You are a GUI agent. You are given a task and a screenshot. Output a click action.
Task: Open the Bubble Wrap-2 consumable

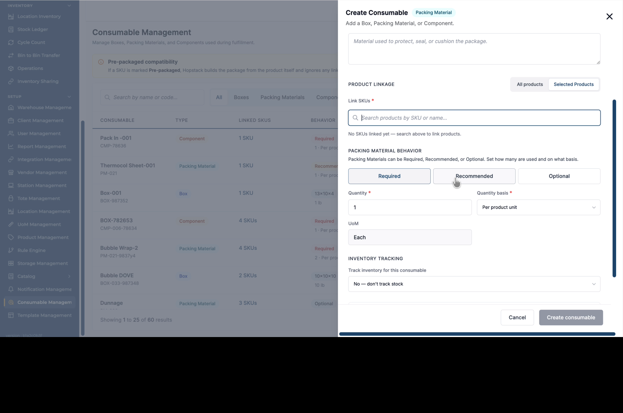tap(119, 248)
